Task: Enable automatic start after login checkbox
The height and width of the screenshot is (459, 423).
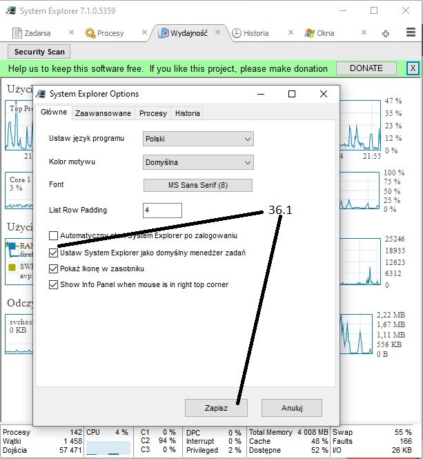Action: tap(53, 235)
